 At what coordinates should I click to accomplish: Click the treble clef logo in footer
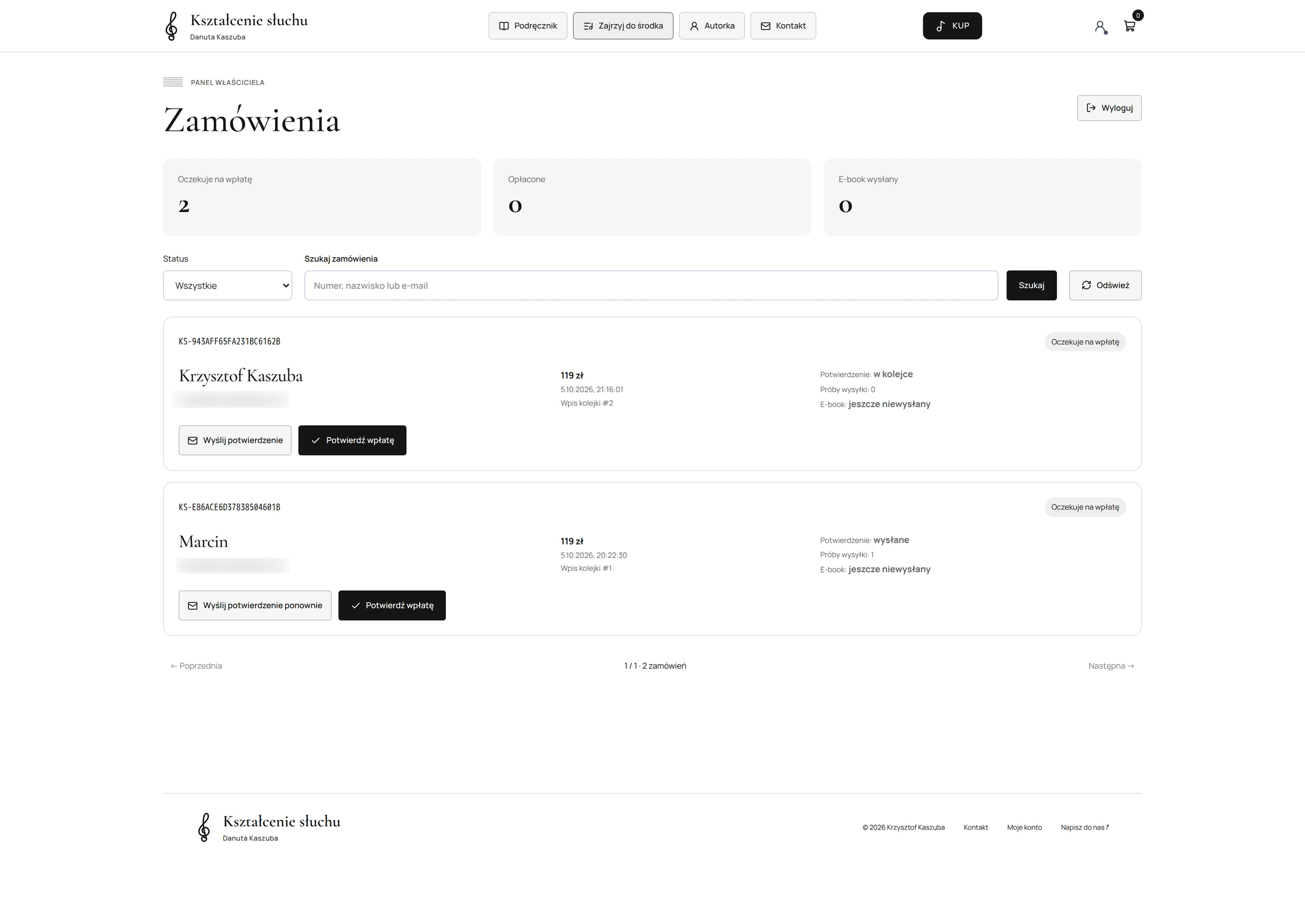tap(204, 827)
